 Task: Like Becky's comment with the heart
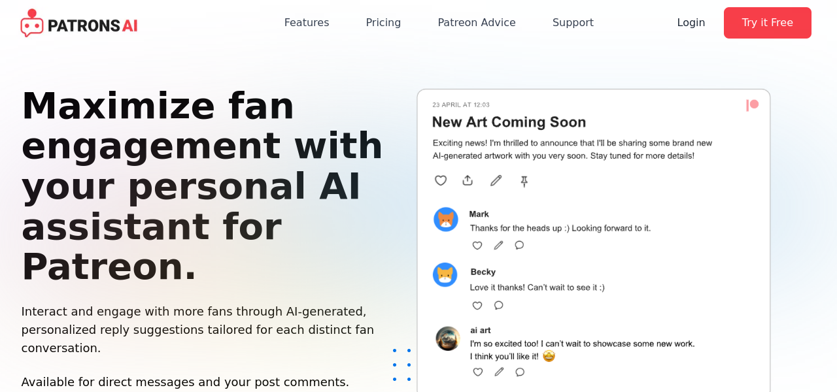(x=477, y=305)
